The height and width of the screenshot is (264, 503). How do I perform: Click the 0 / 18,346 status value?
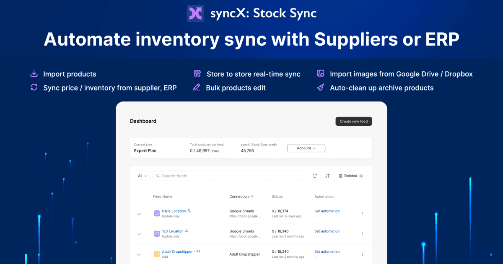280,231
